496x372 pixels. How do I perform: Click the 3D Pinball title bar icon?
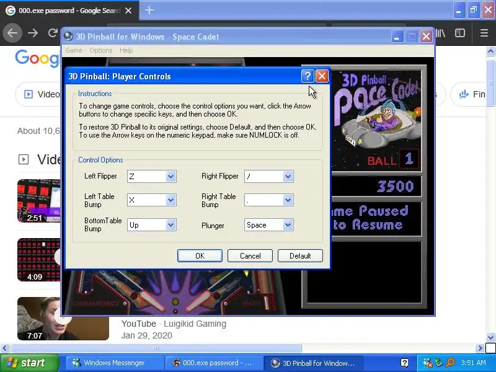[x=68, y=37]
